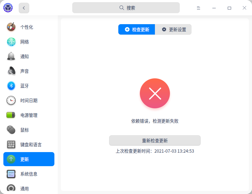
Task: Click the 依赖错误，检测更新失败 message
Action: coord(155,121)
